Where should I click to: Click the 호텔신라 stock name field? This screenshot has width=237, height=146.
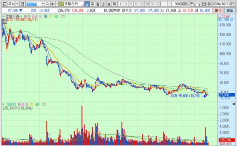74,4
